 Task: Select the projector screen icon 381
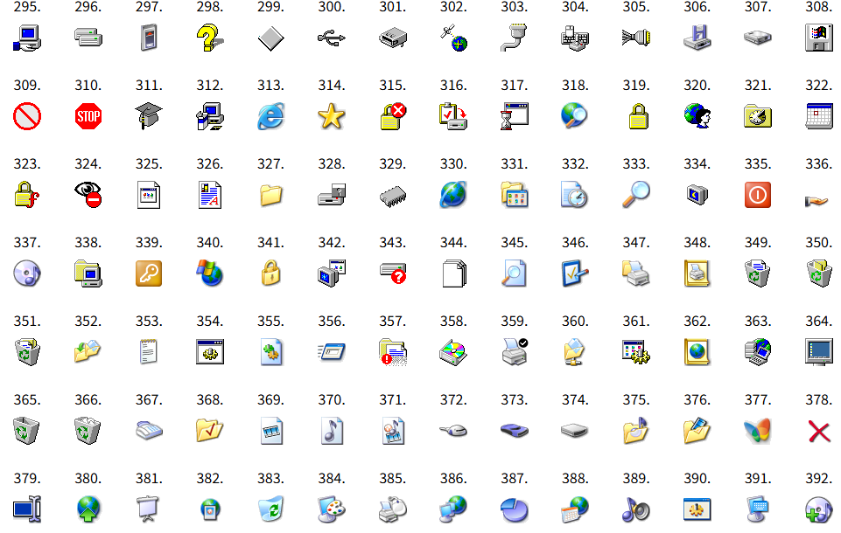tap(149, 509)
